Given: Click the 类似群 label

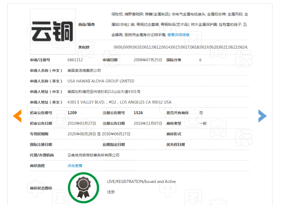Looking at the screenshot, I should click(x=84, y=47).
